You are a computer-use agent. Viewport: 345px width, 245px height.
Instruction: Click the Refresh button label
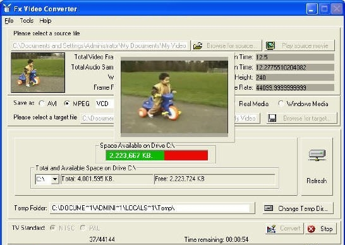click(x=317, y=181)
